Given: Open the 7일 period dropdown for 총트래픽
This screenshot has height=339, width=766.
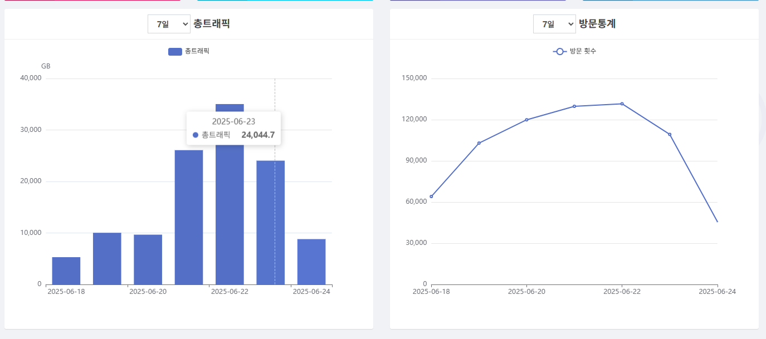Looking at the screenshot, I should pos(169,24).
